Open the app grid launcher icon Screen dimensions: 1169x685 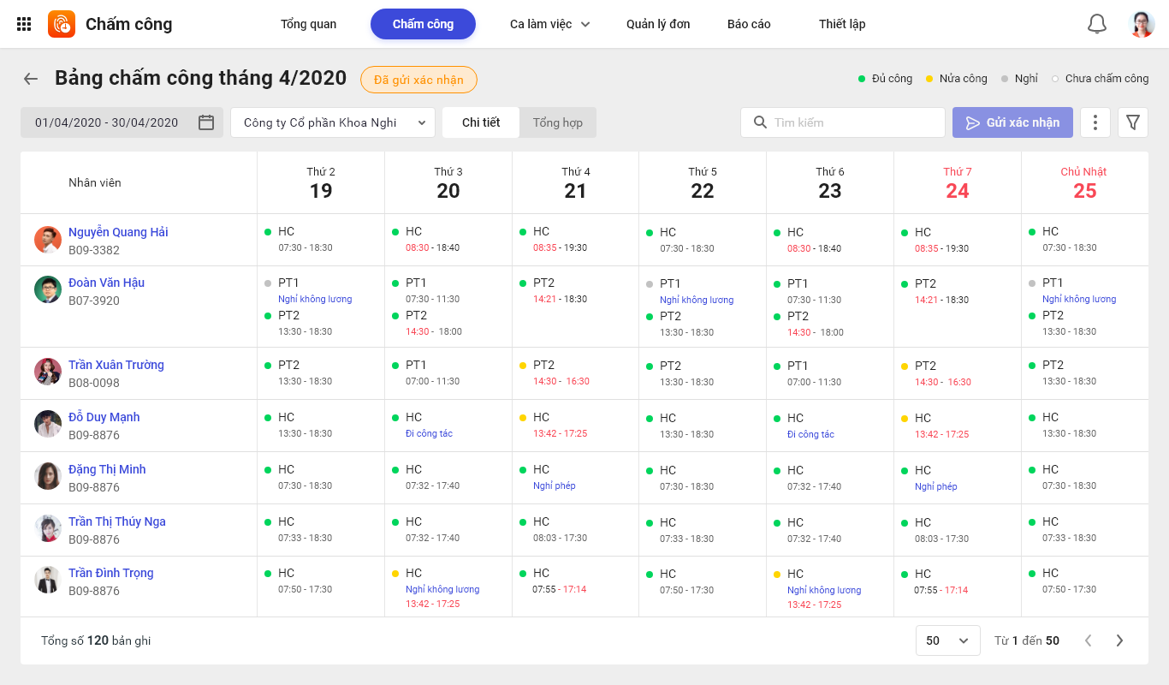[x=24, y=24]
